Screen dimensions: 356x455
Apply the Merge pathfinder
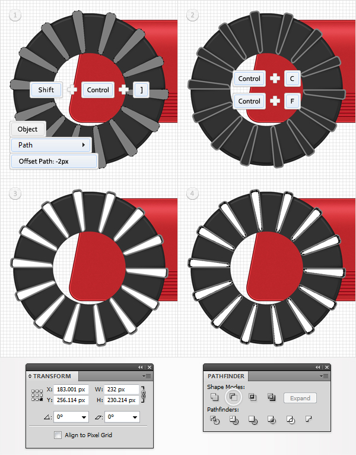253,419
